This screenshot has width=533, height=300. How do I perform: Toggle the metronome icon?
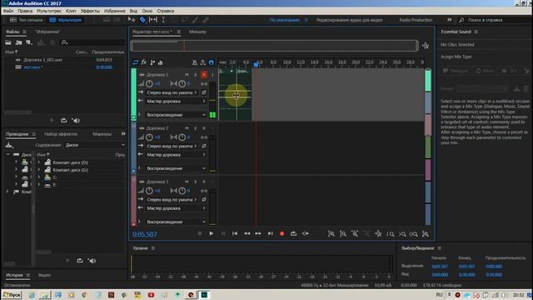pyautogui.click(x=194, y=62)
